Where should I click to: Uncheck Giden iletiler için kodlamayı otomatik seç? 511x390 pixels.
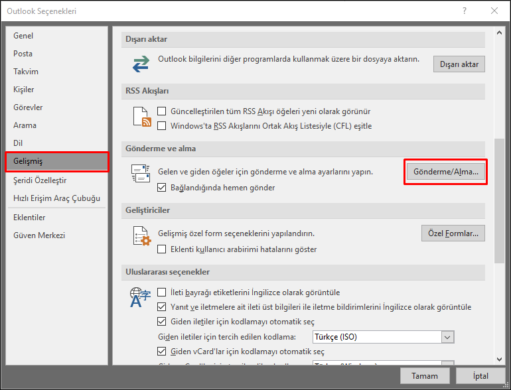(x=162, y=322)
